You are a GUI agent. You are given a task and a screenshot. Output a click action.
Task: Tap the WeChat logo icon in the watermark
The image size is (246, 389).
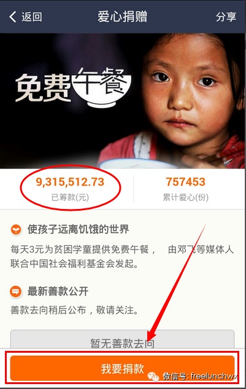tap(153, 376)
